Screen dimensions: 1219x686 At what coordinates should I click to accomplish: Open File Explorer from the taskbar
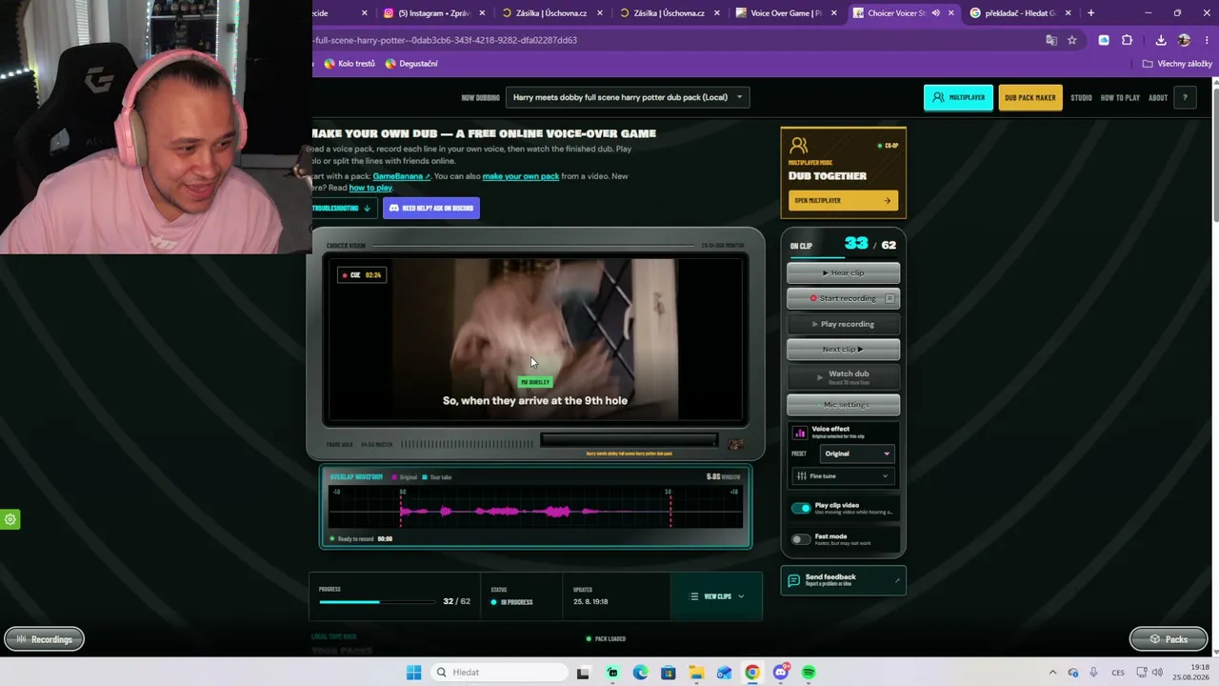point(696,673)
